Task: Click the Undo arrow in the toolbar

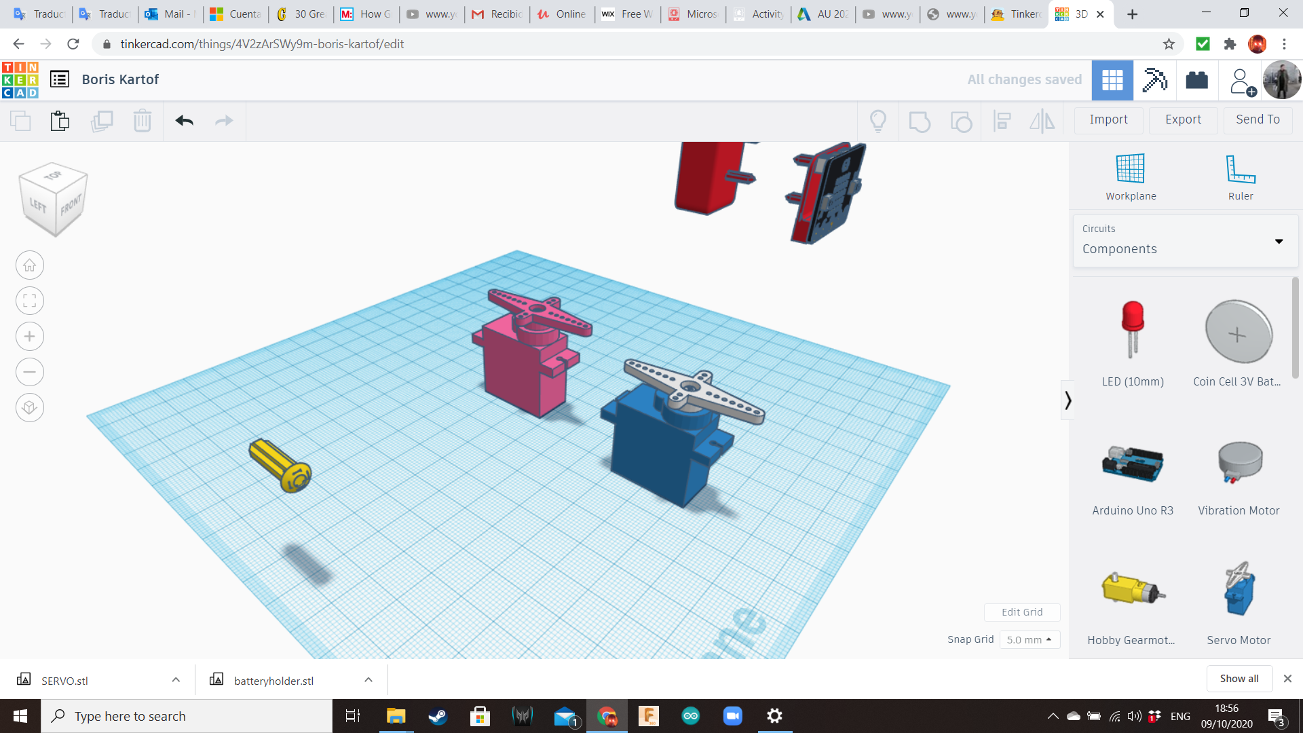Action: [184, 121]
